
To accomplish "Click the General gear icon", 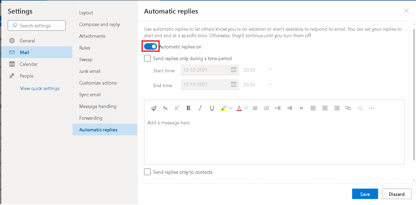I will click(x=12, y=41).
